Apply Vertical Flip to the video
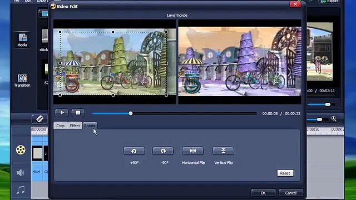Image resolution: width=356 pixels, height=200 pixels. pos(223,151)
